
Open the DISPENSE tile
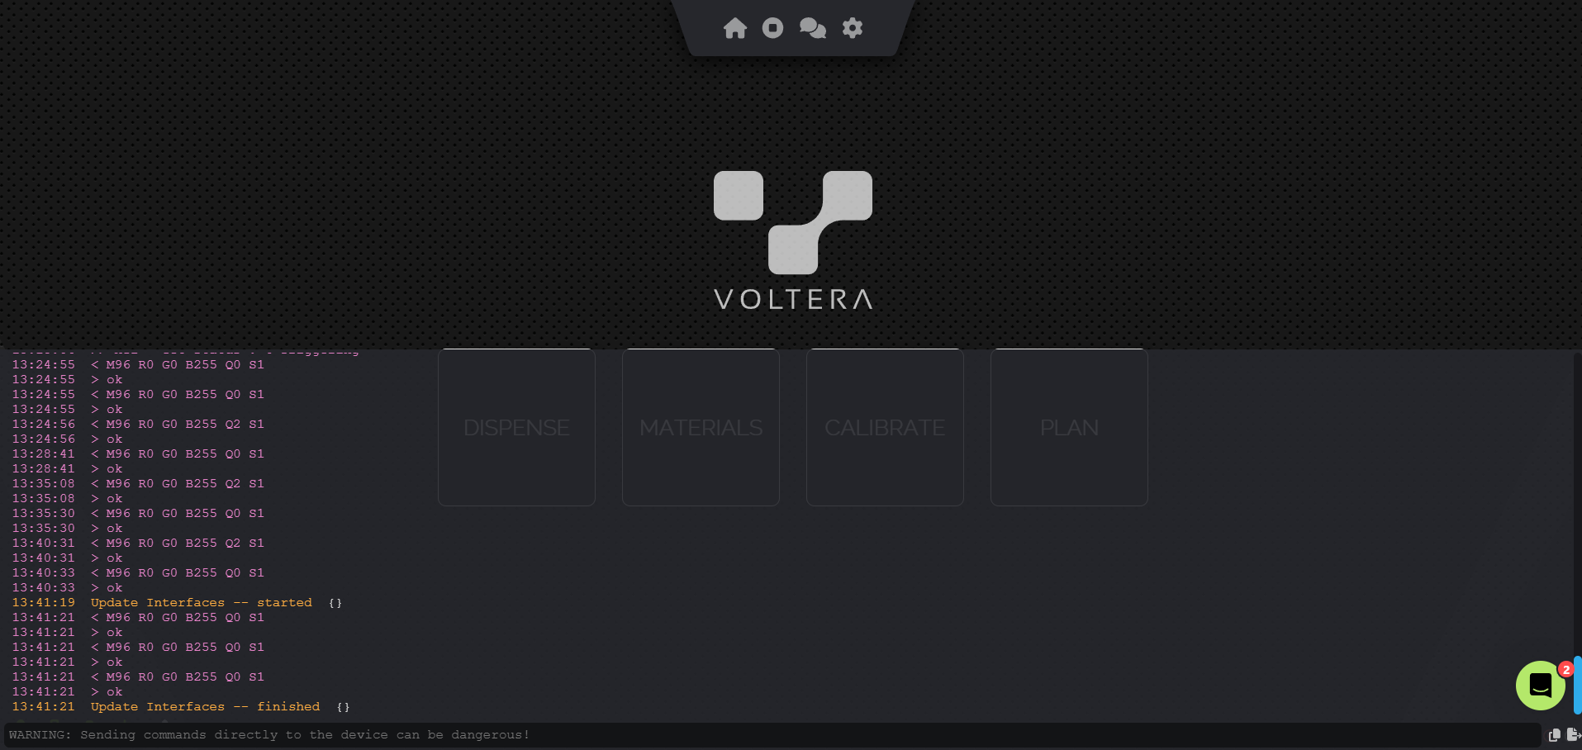click(516, 427)
